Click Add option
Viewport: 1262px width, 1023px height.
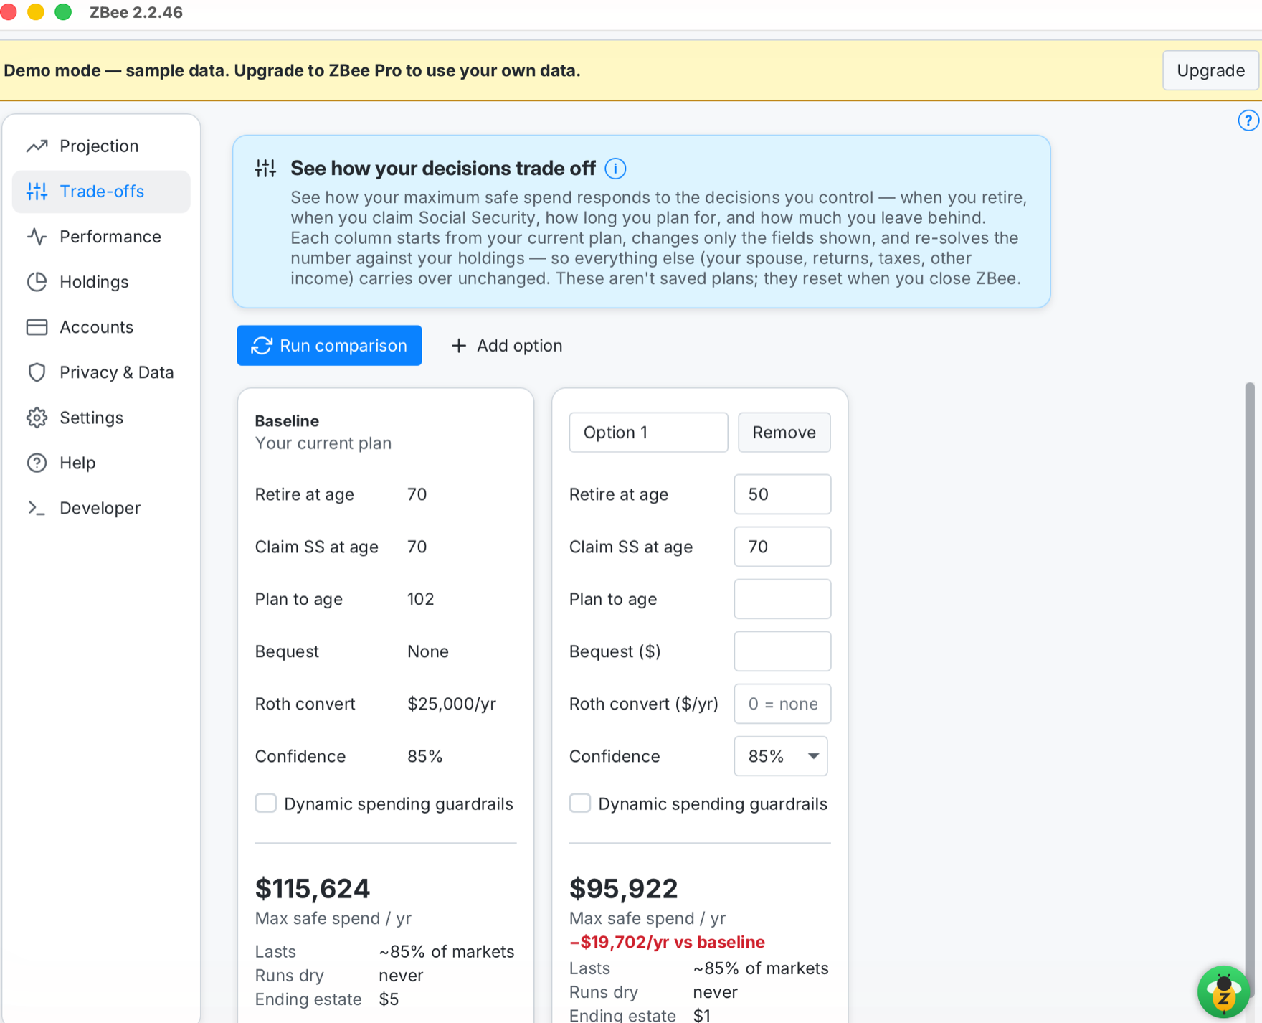coord(507,346)
